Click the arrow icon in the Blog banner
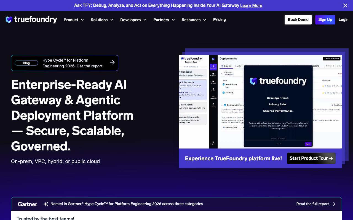Screen dimensions: 353x220 tap(112, 62)
